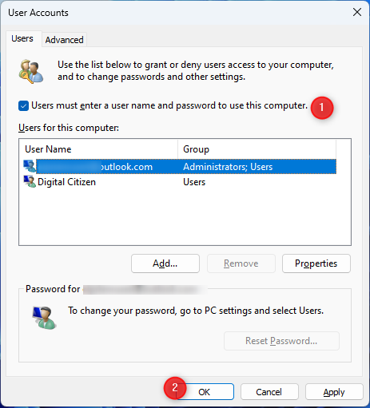The width and height of the screenshot is (370, 408).
Task: Click the password section user avatar icon
Action: click(x=44, y=318)
